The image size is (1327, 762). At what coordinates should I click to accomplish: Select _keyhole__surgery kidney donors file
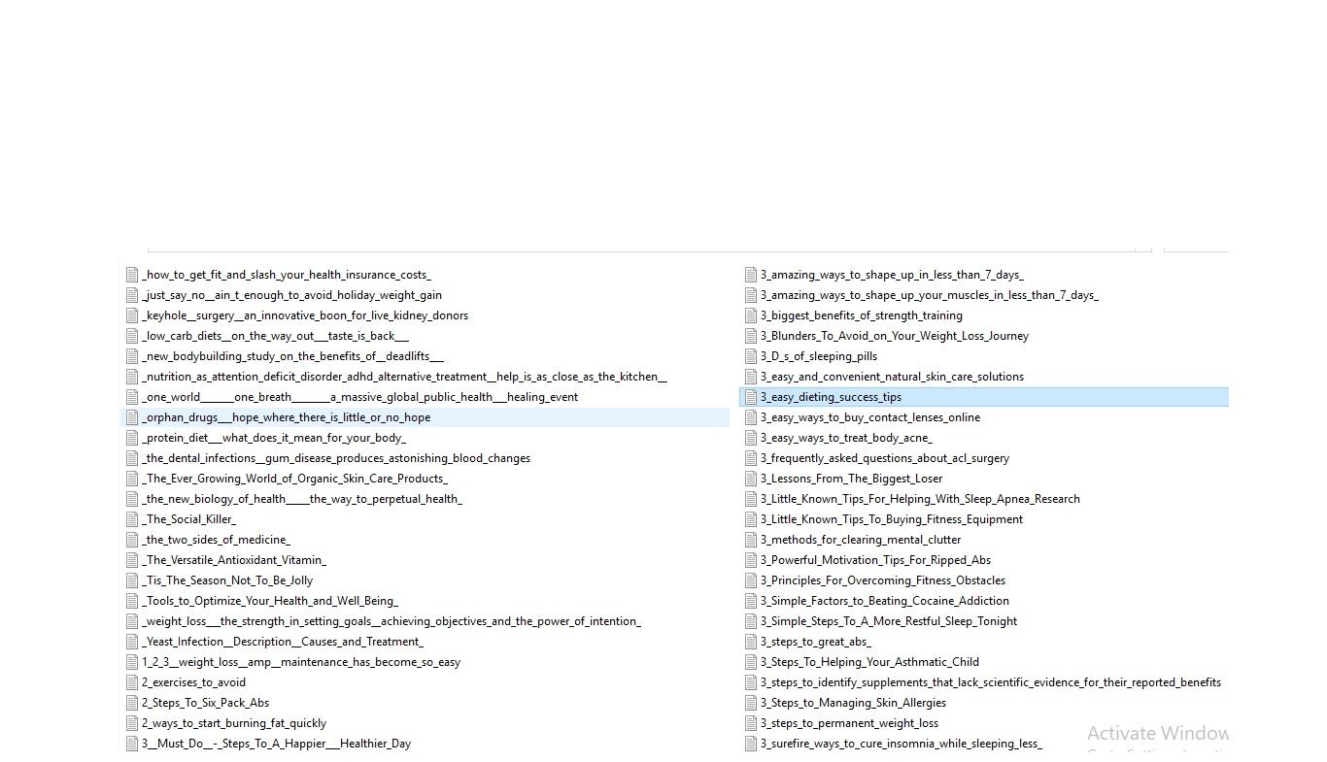click(x=305, y=315)
